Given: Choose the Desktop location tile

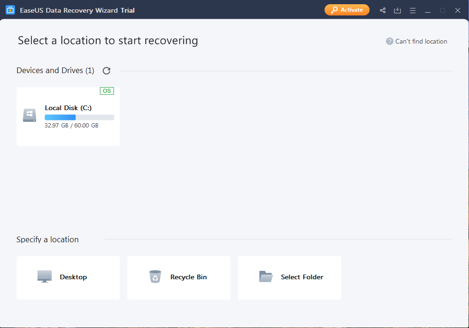Looking at the screenshot, I should click(68, 277).
